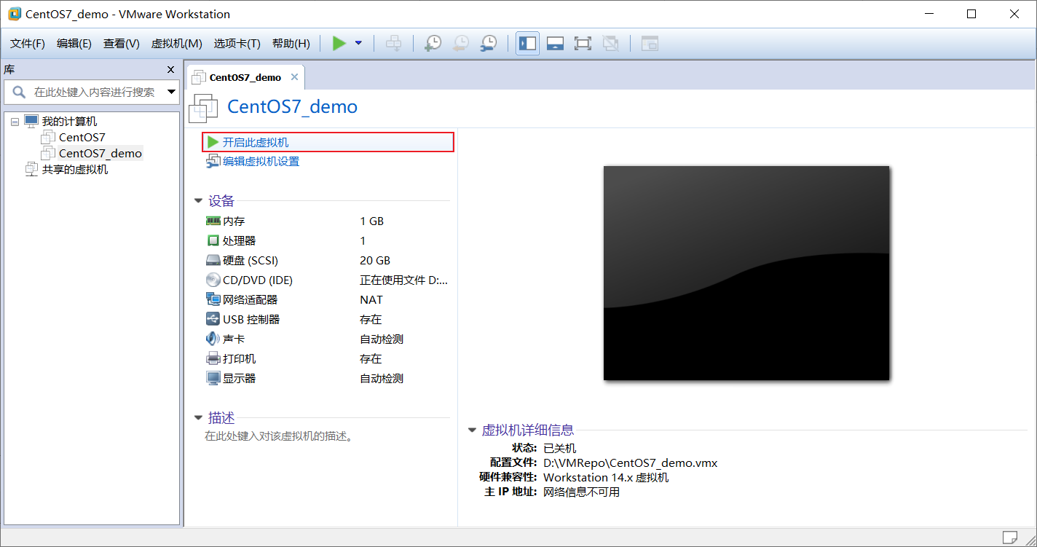Click the message log icon in status bar

pyautogui.click(x=1010, y=538)
